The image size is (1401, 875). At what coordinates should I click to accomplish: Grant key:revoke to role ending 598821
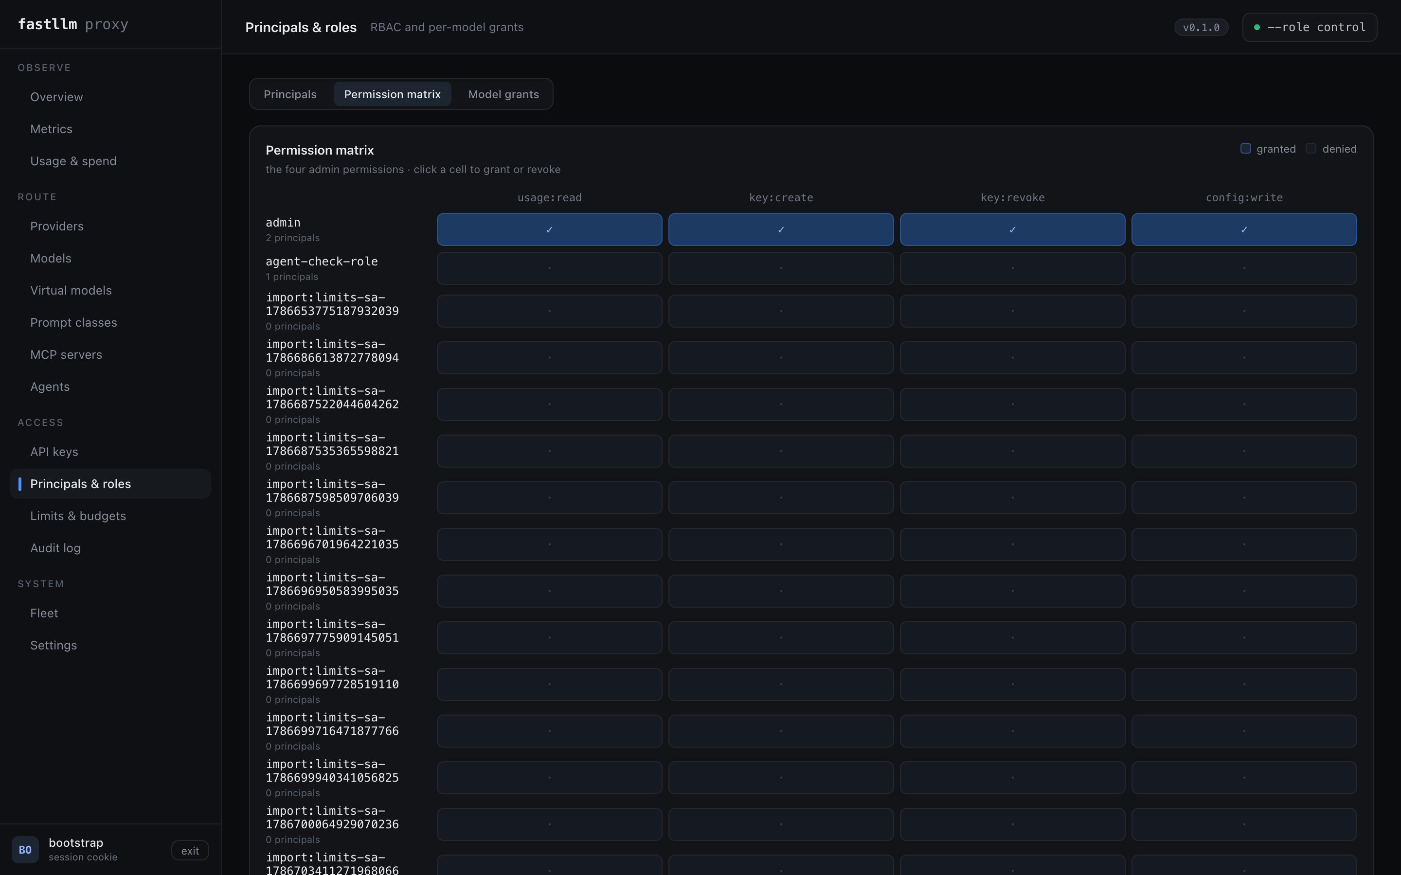click(x=1012, y=452)
